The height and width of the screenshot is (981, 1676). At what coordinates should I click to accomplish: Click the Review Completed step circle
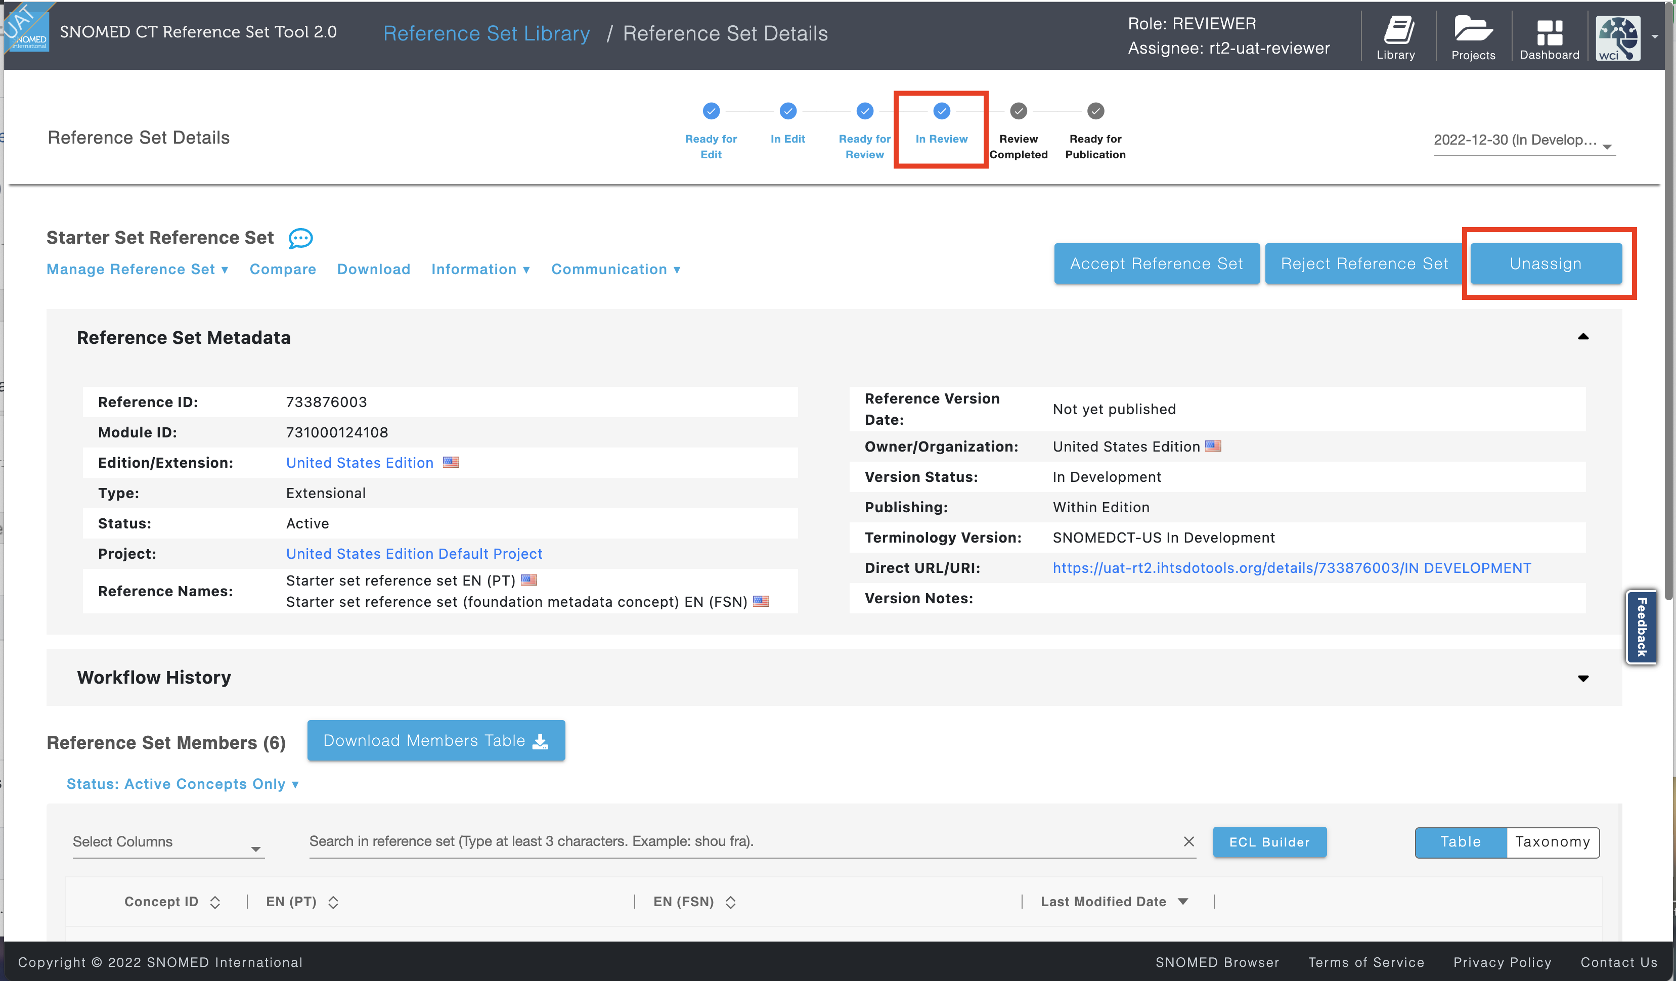tap(1018, 111)
